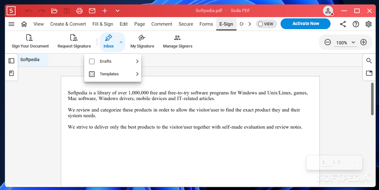
Task: Open the bookmarks panel
Action: (11, 73)
